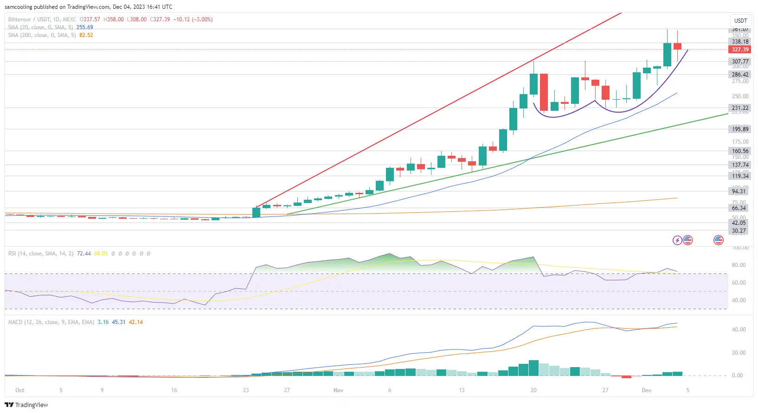758x413 pixels.
Task: Select the Bittensor / USDT symbol title
Action: click(x=42, y=19)
